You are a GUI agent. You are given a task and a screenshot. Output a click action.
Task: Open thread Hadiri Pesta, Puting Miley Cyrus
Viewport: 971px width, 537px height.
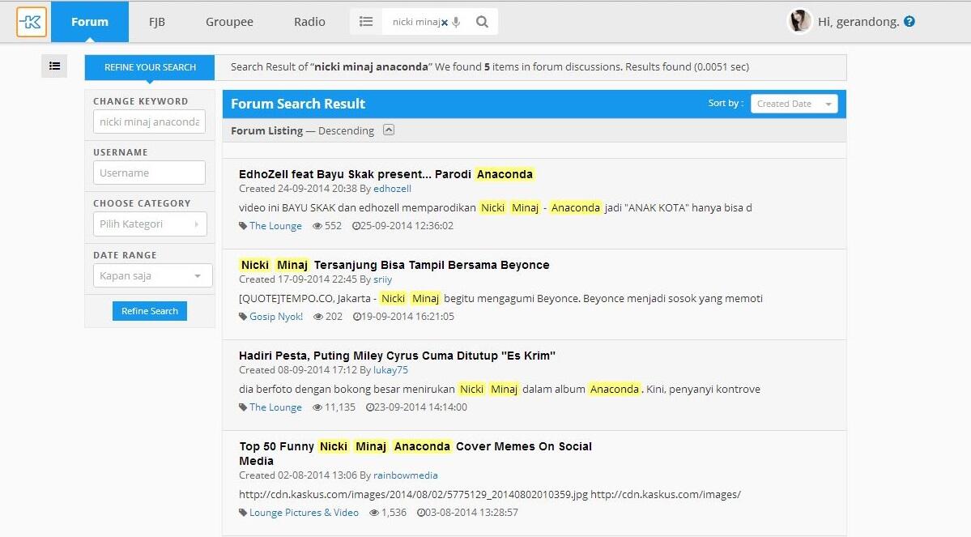pos(397,356)
